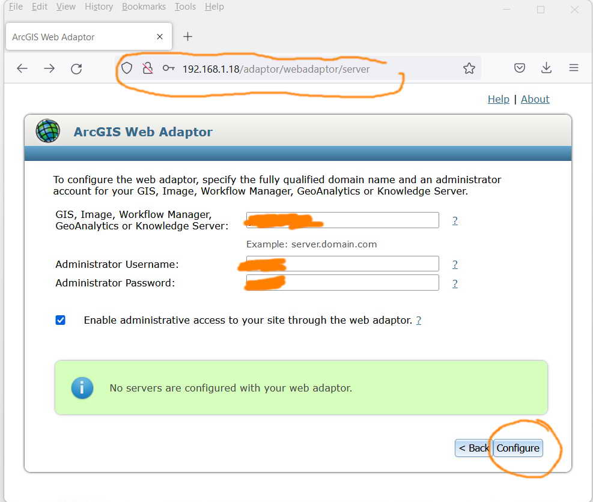Focus the Administrator Password field
This screenshot has height=502, width=593.
coord(342,282)
